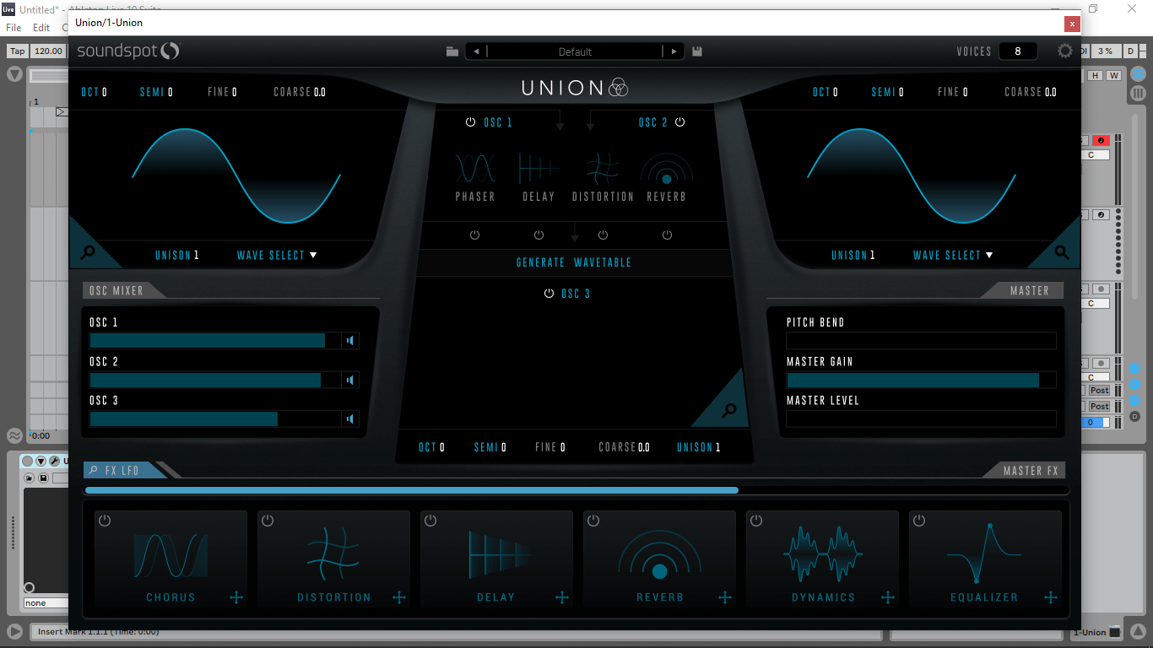Screen dimensions: 1153x648
Task: Open plugin settings gear icon
Action: 1065,51
